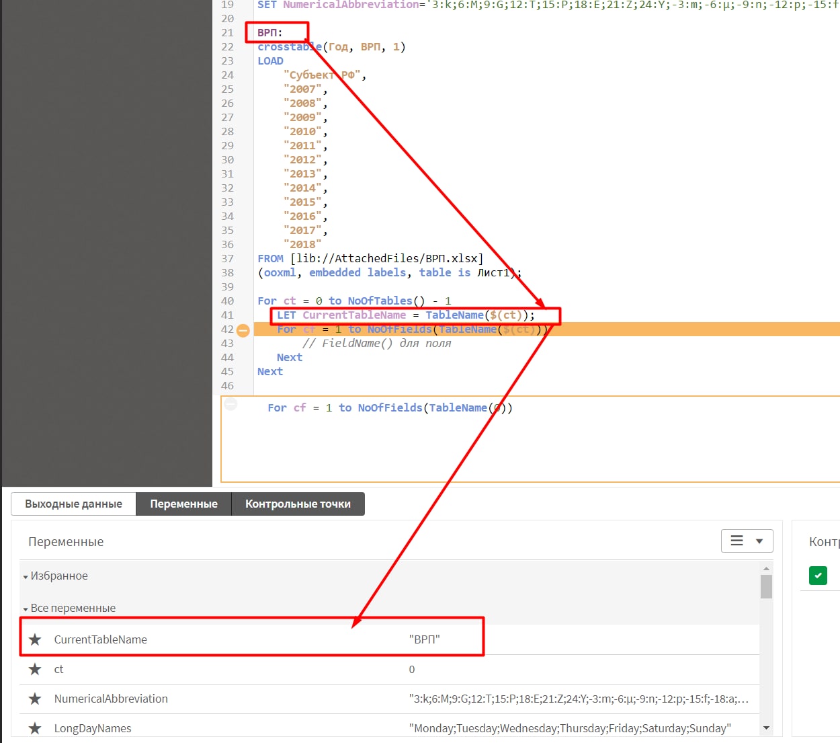Click the variables list scrollbar thumb
Screen dimensions: 840x743
766,586
